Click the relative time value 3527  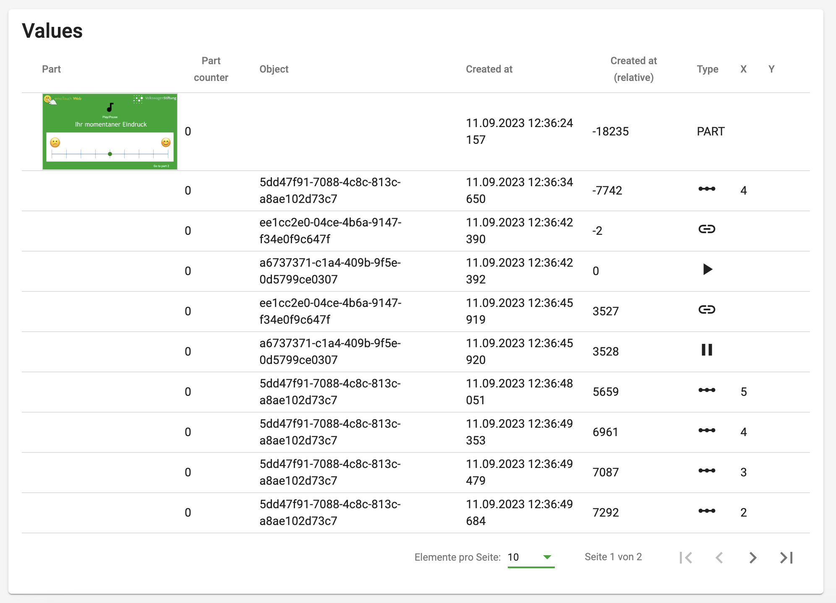coord(606,312)
